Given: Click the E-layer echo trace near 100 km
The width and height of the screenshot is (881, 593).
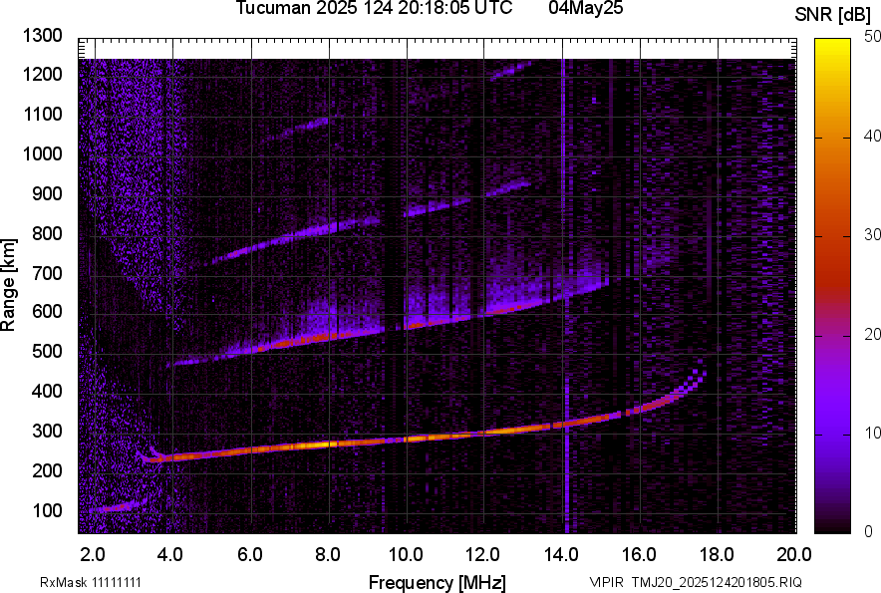Looking at the screenshot, I should point(118,506).
